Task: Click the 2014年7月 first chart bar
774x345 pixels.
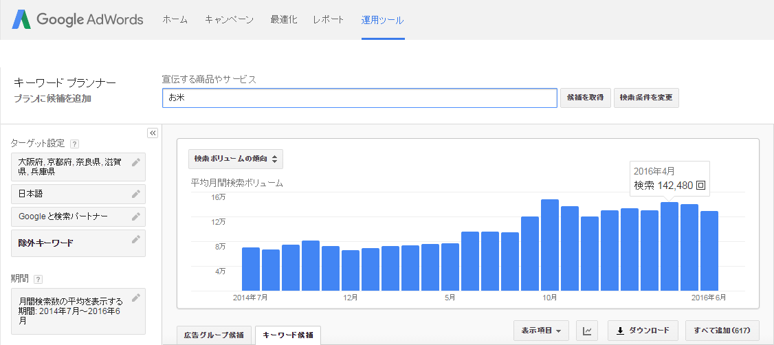Action: [x=251, y=269]
